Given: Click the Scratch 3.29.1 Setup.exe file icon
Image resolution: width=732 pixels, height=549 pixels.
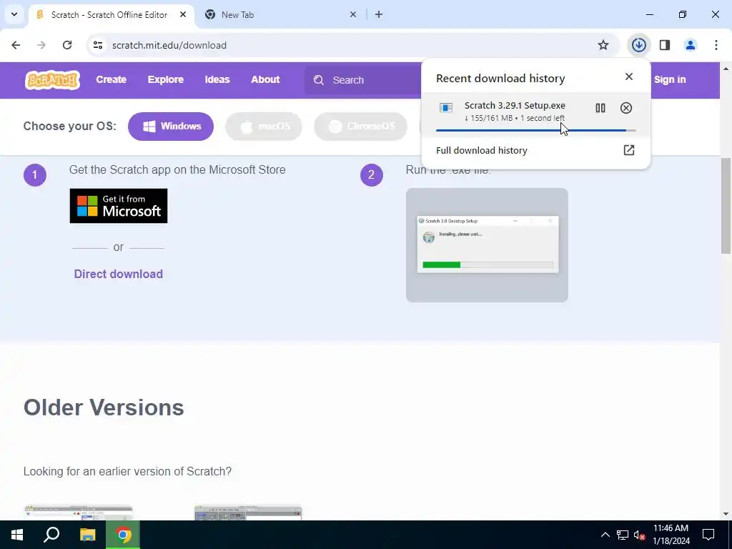Looking at the screenshot, I should coord(446,109).
